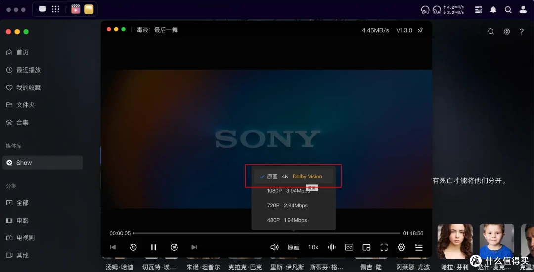Image resolution: width=534 pixels, height=272 pixels.
Task: Open system search in top bar
Action: (508, 10)
